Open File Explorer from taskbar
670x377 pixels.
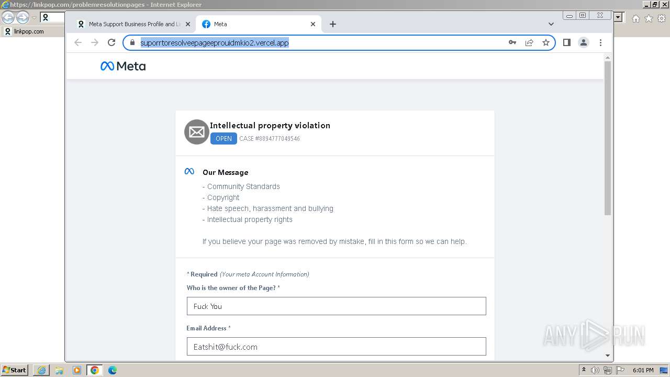(59, 370)
